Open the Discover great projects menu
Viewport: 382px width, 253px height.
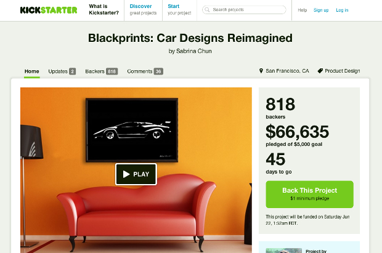tap(143, 10)
